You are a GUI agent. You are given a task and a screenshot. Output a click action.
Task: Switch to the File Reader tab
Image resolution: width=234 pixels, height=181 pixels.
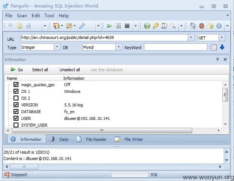click(x=91, y=139)
